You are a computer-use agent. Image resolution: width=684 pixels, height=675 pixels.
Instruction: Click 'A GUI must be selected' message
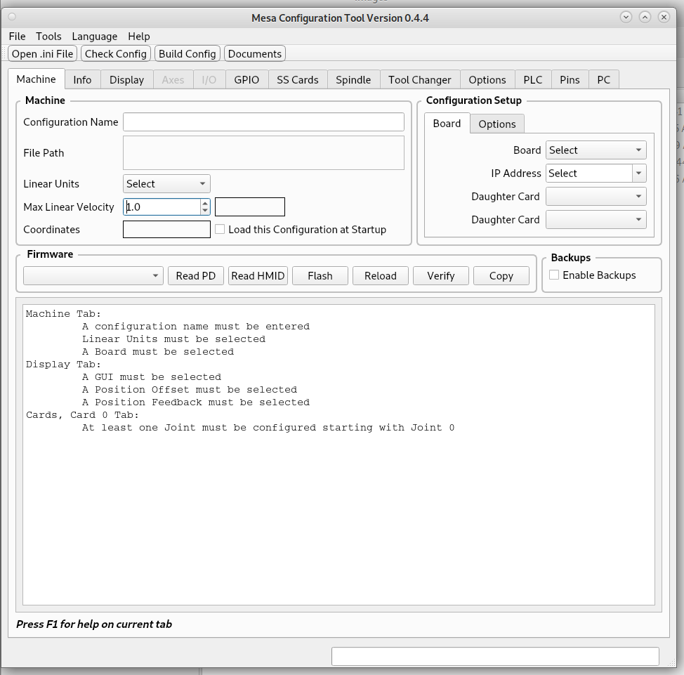(x=152, y=377)
